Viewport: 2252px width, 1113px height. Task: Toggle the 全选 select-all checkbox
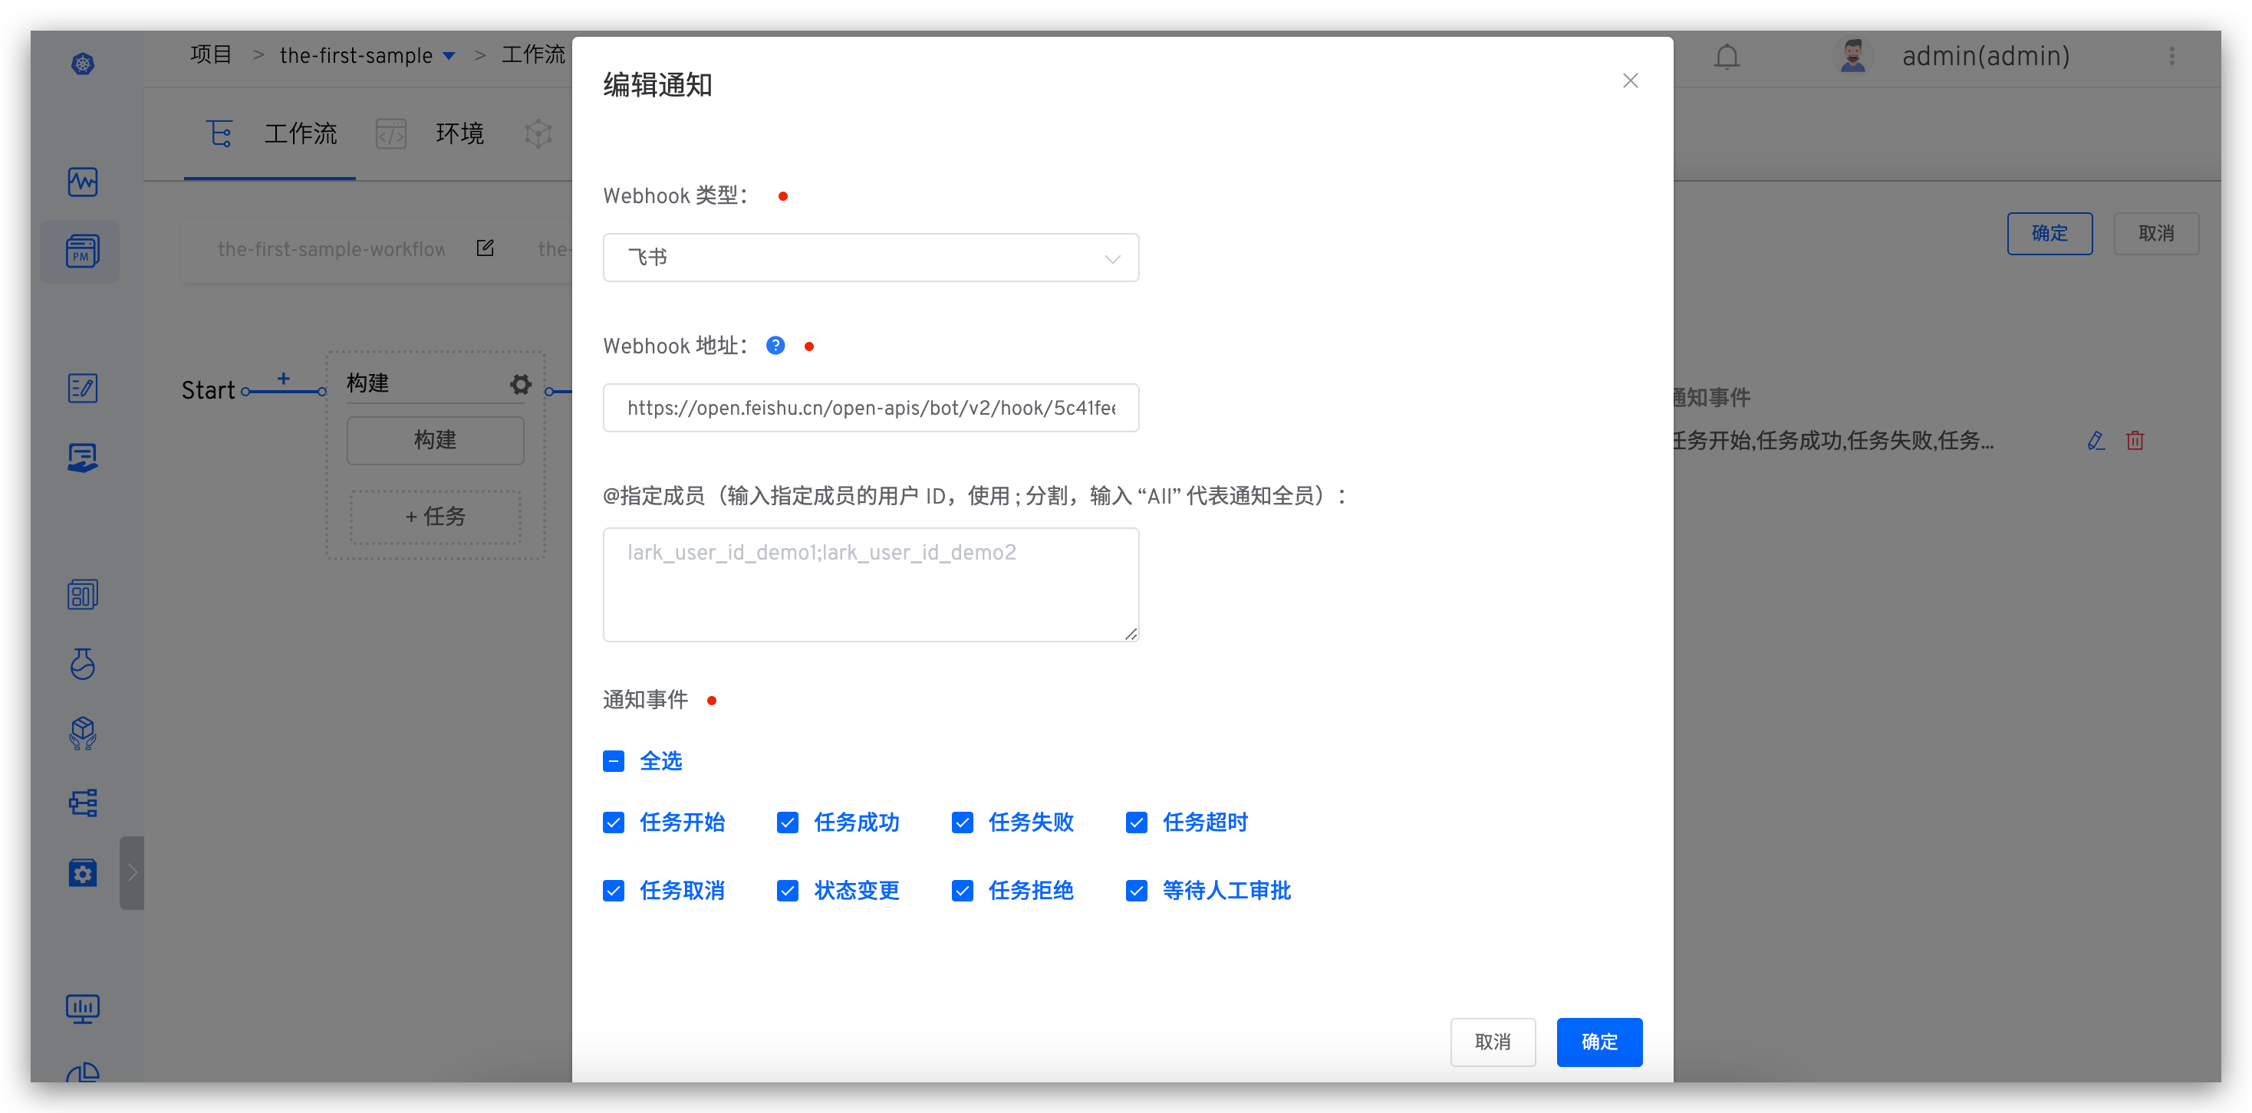[x=613, y=761]
